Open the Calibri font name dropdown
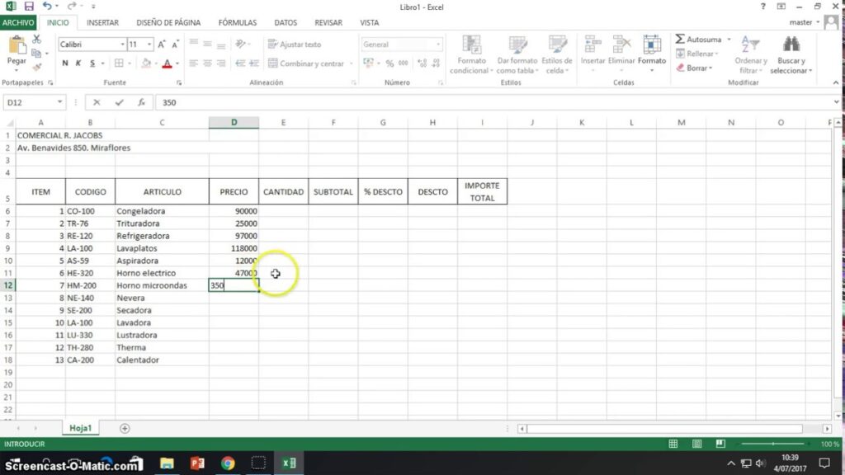Viewport: 845px width, 475px height. click(121, 45)
